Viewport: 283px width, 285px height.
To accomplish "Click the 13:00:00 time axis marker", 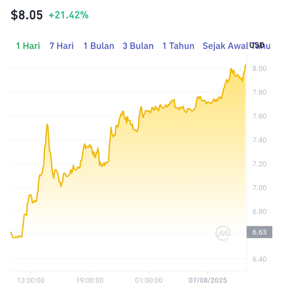I will coord(31,280).
